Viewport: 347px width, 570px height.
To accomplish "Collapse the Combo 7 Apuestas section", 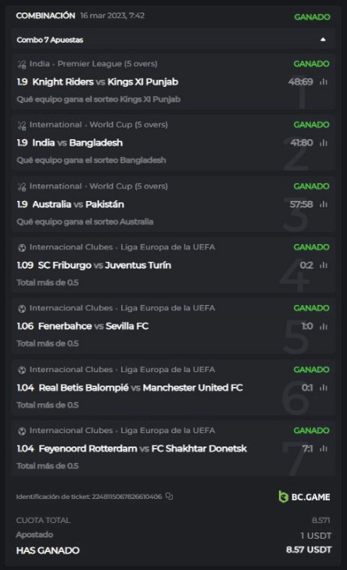I will [x=323, y=40].
